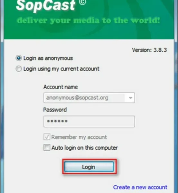The width and height of the screenshot is (178, 193).
Task: Focus the Password input field
Action: [89, 122]
